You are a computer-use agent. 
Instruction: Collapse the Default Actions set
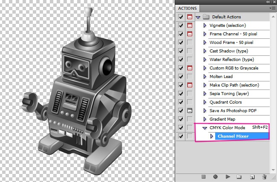198,17
